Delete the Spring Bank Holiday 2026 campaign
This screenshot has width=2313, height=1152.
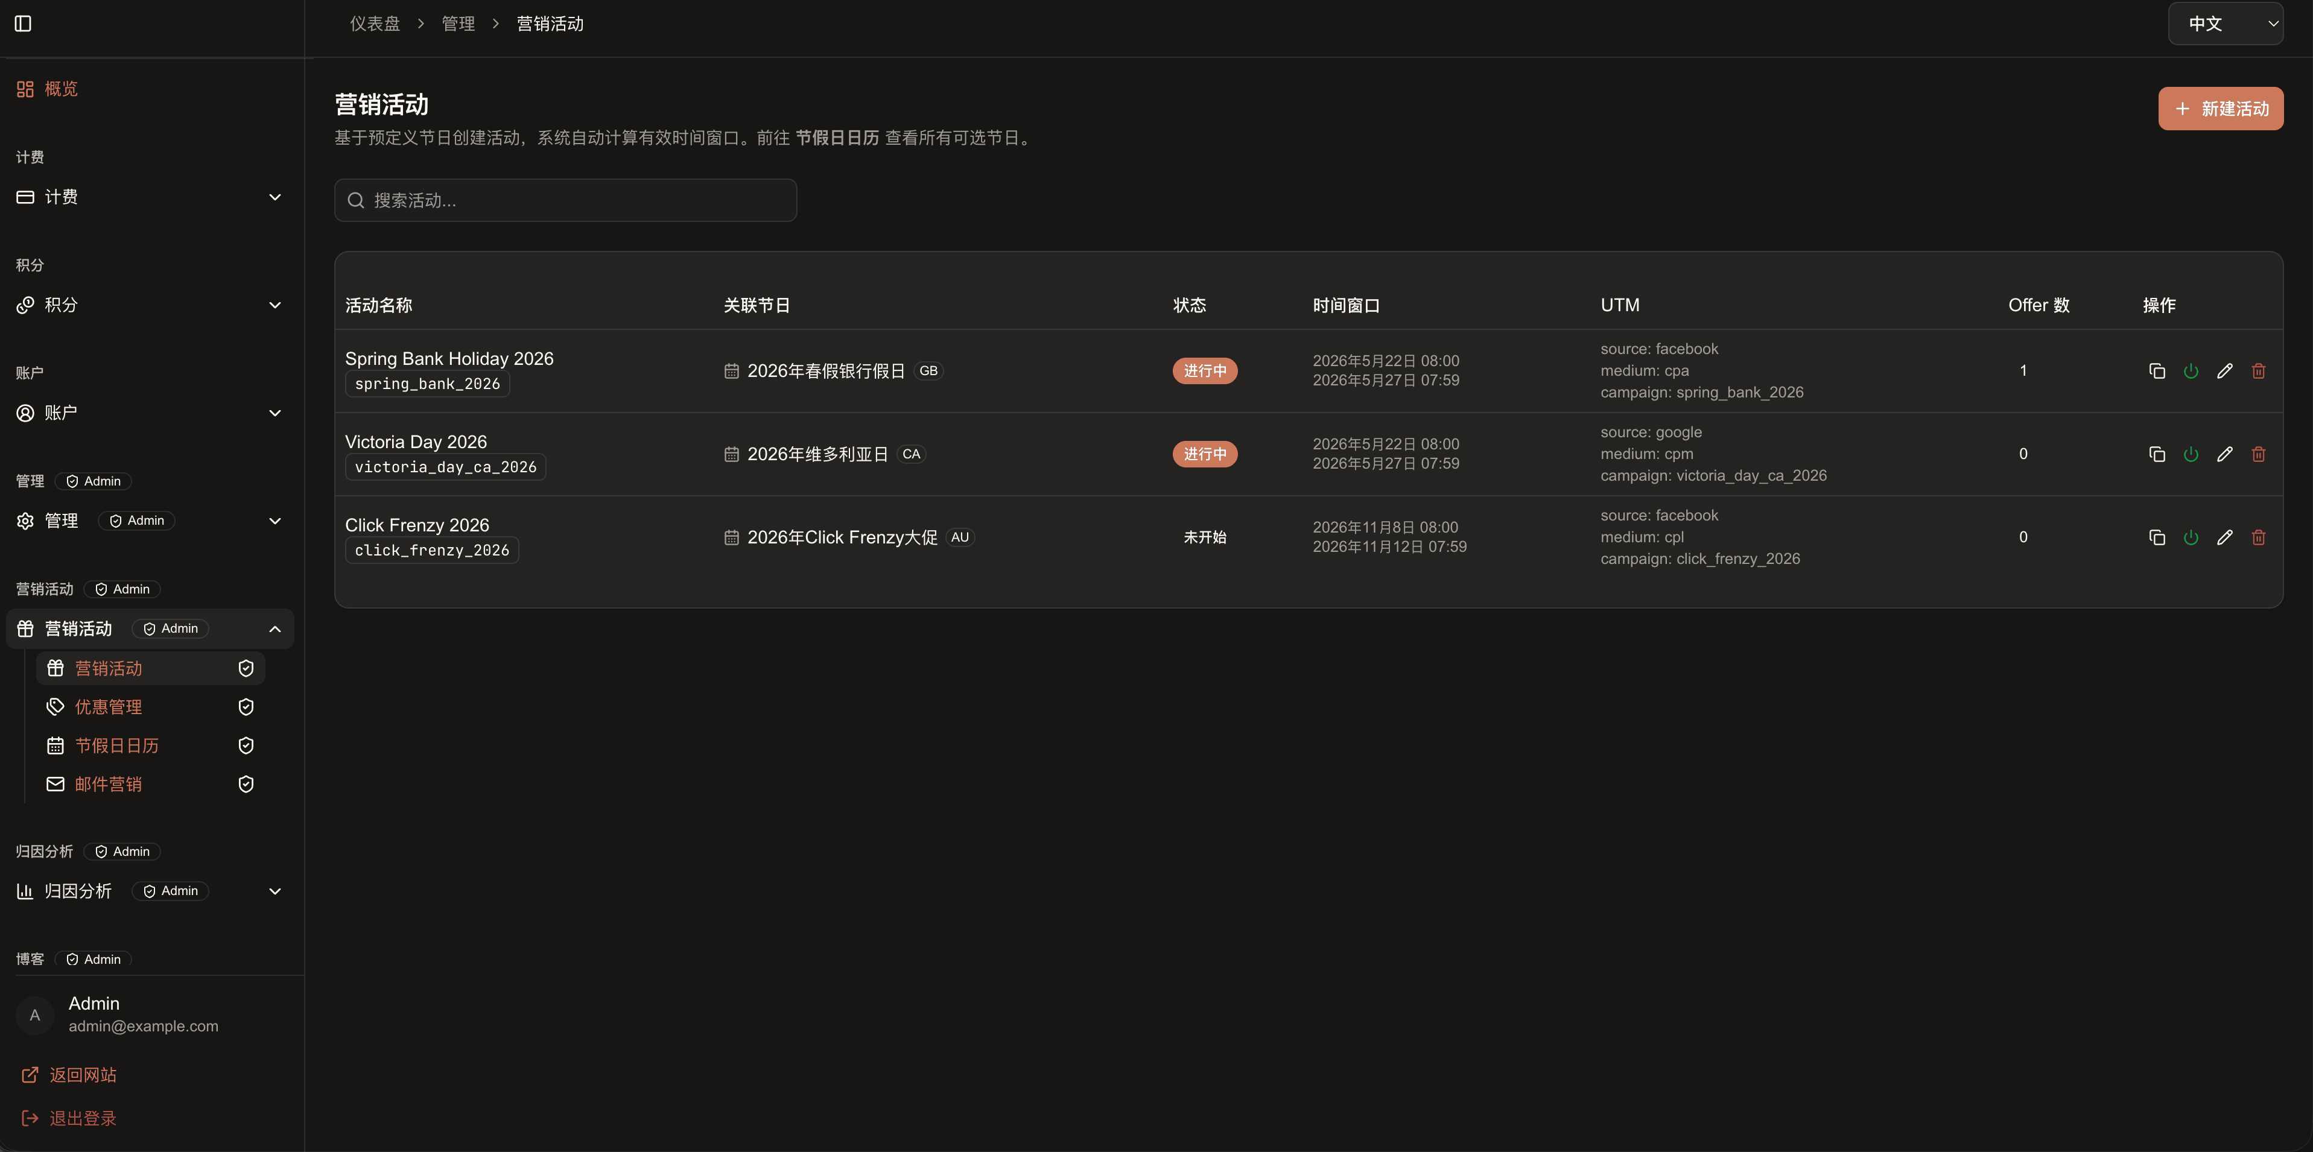(2258, 371)
